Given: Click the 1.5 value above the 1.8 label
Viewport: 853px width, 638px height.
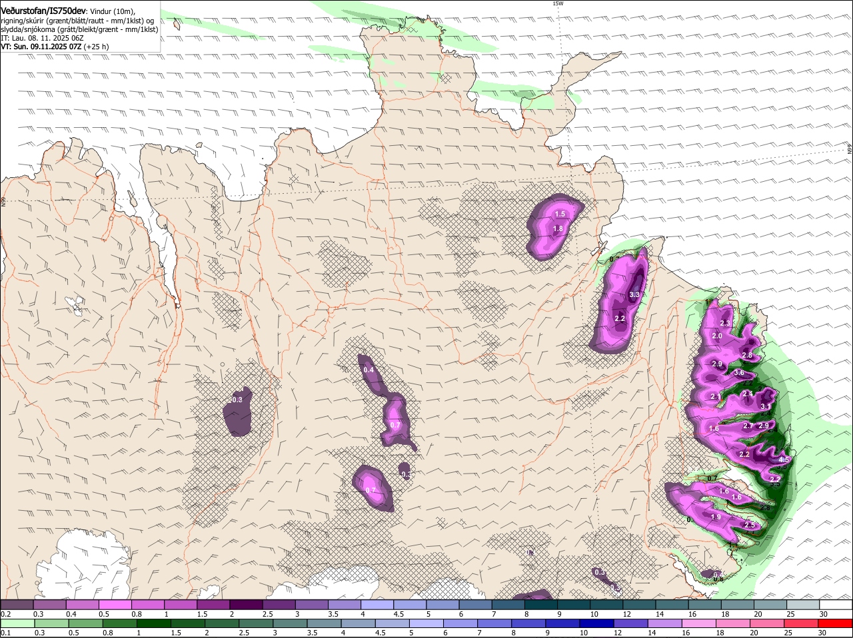Looking at the screenshot, I should point(560,214).
